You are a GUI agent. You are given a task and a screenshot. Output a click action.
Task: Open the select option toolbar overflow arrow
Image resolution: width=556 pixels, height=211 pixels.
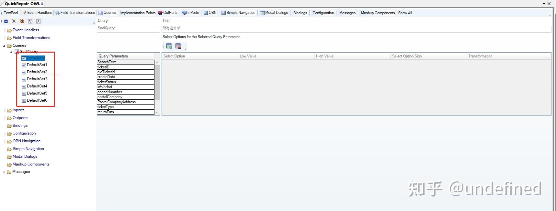coord(186,48)
